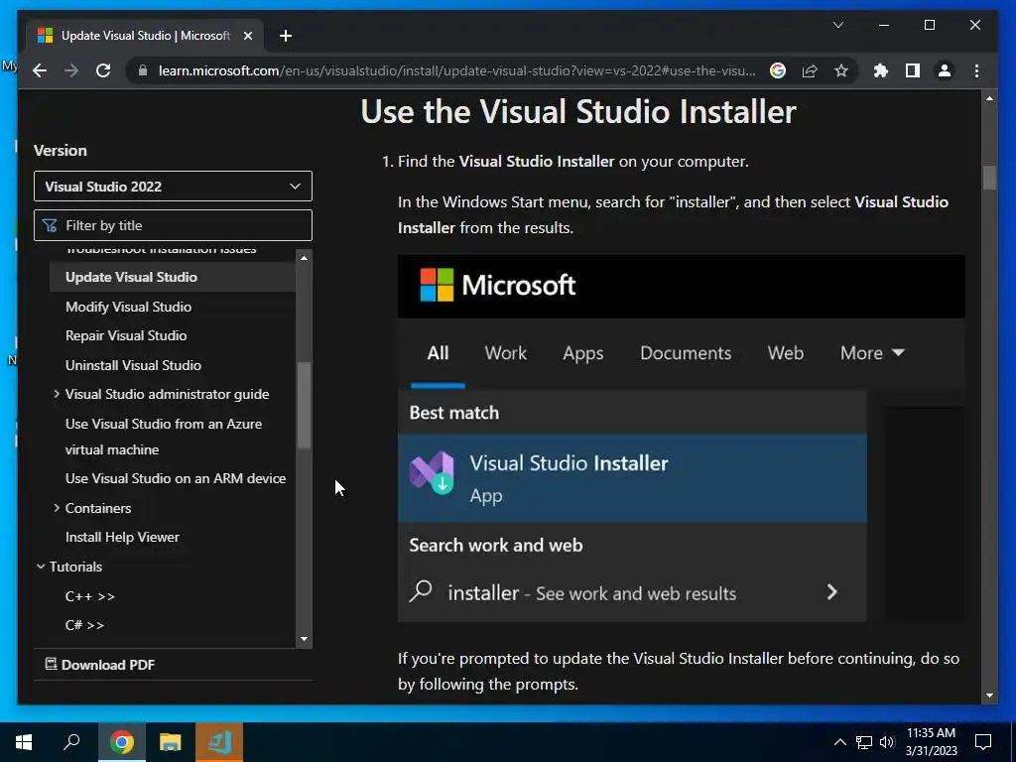Open the C++ >> tutorials link
1016x762 pixels.
[x=90, y=596]
